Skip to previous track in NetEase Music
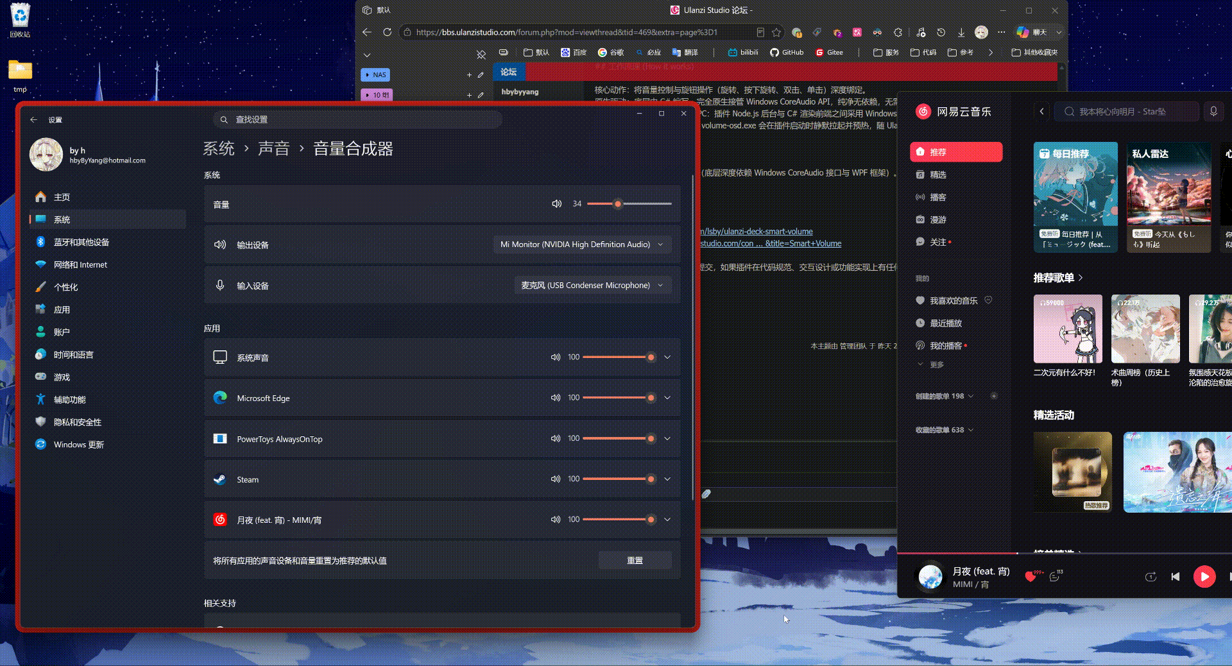Image resolution: width=1232 pixels, height=666 pixels. coord(1176,577)
